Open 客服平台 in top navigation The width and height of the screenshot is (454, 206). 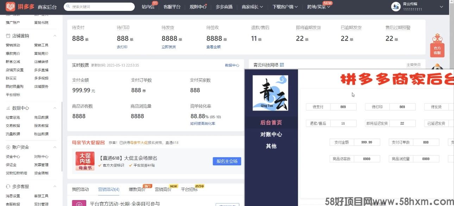(172, 7)
